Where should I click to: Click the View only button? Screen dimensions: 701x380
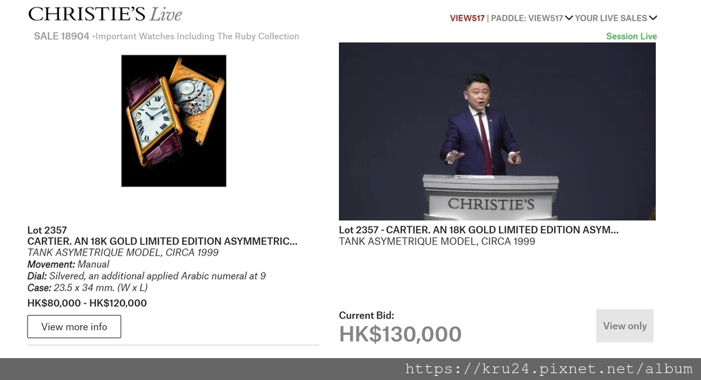tap(624, 325)
